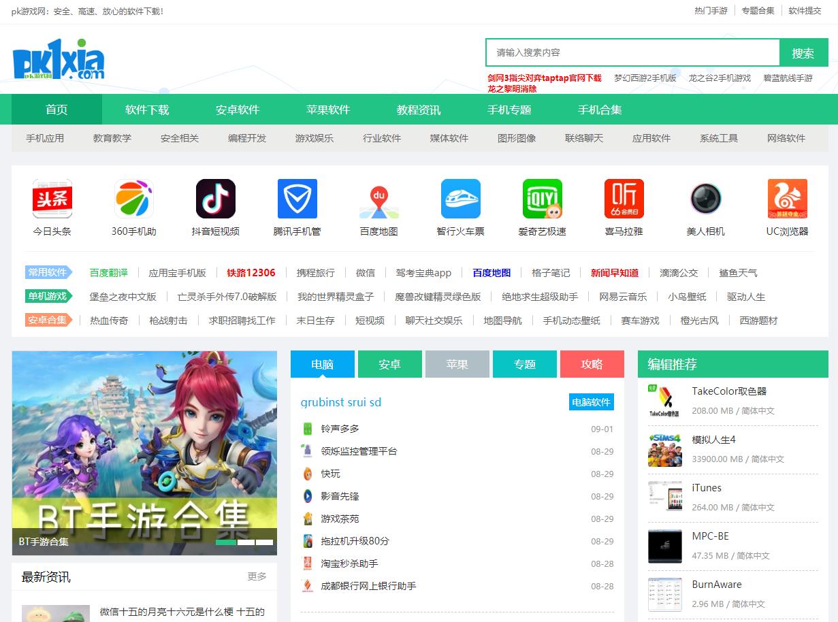Go to 教程资讯 in main menu
The height and width of the screenshot is (622, 838).
click(419, 110)
